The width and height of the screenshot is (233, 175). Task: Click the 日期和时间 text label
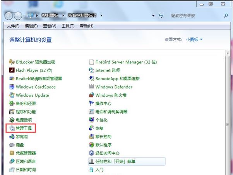26,170
